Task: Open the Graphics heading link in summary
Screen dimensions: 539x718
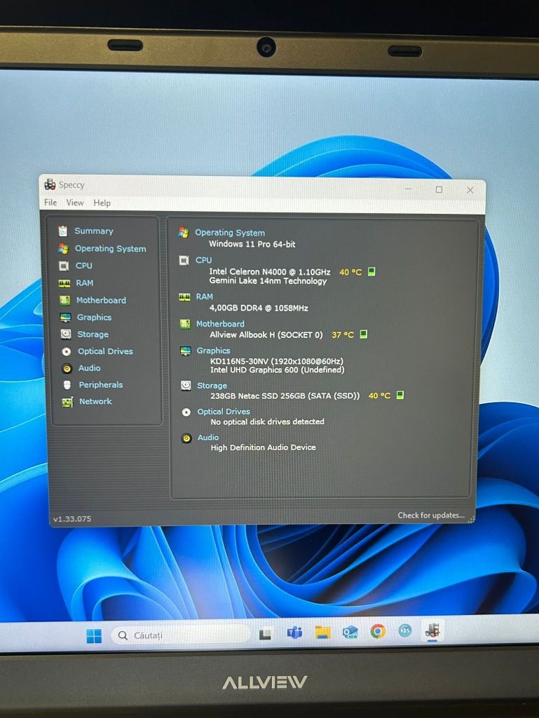Action: 213,351
